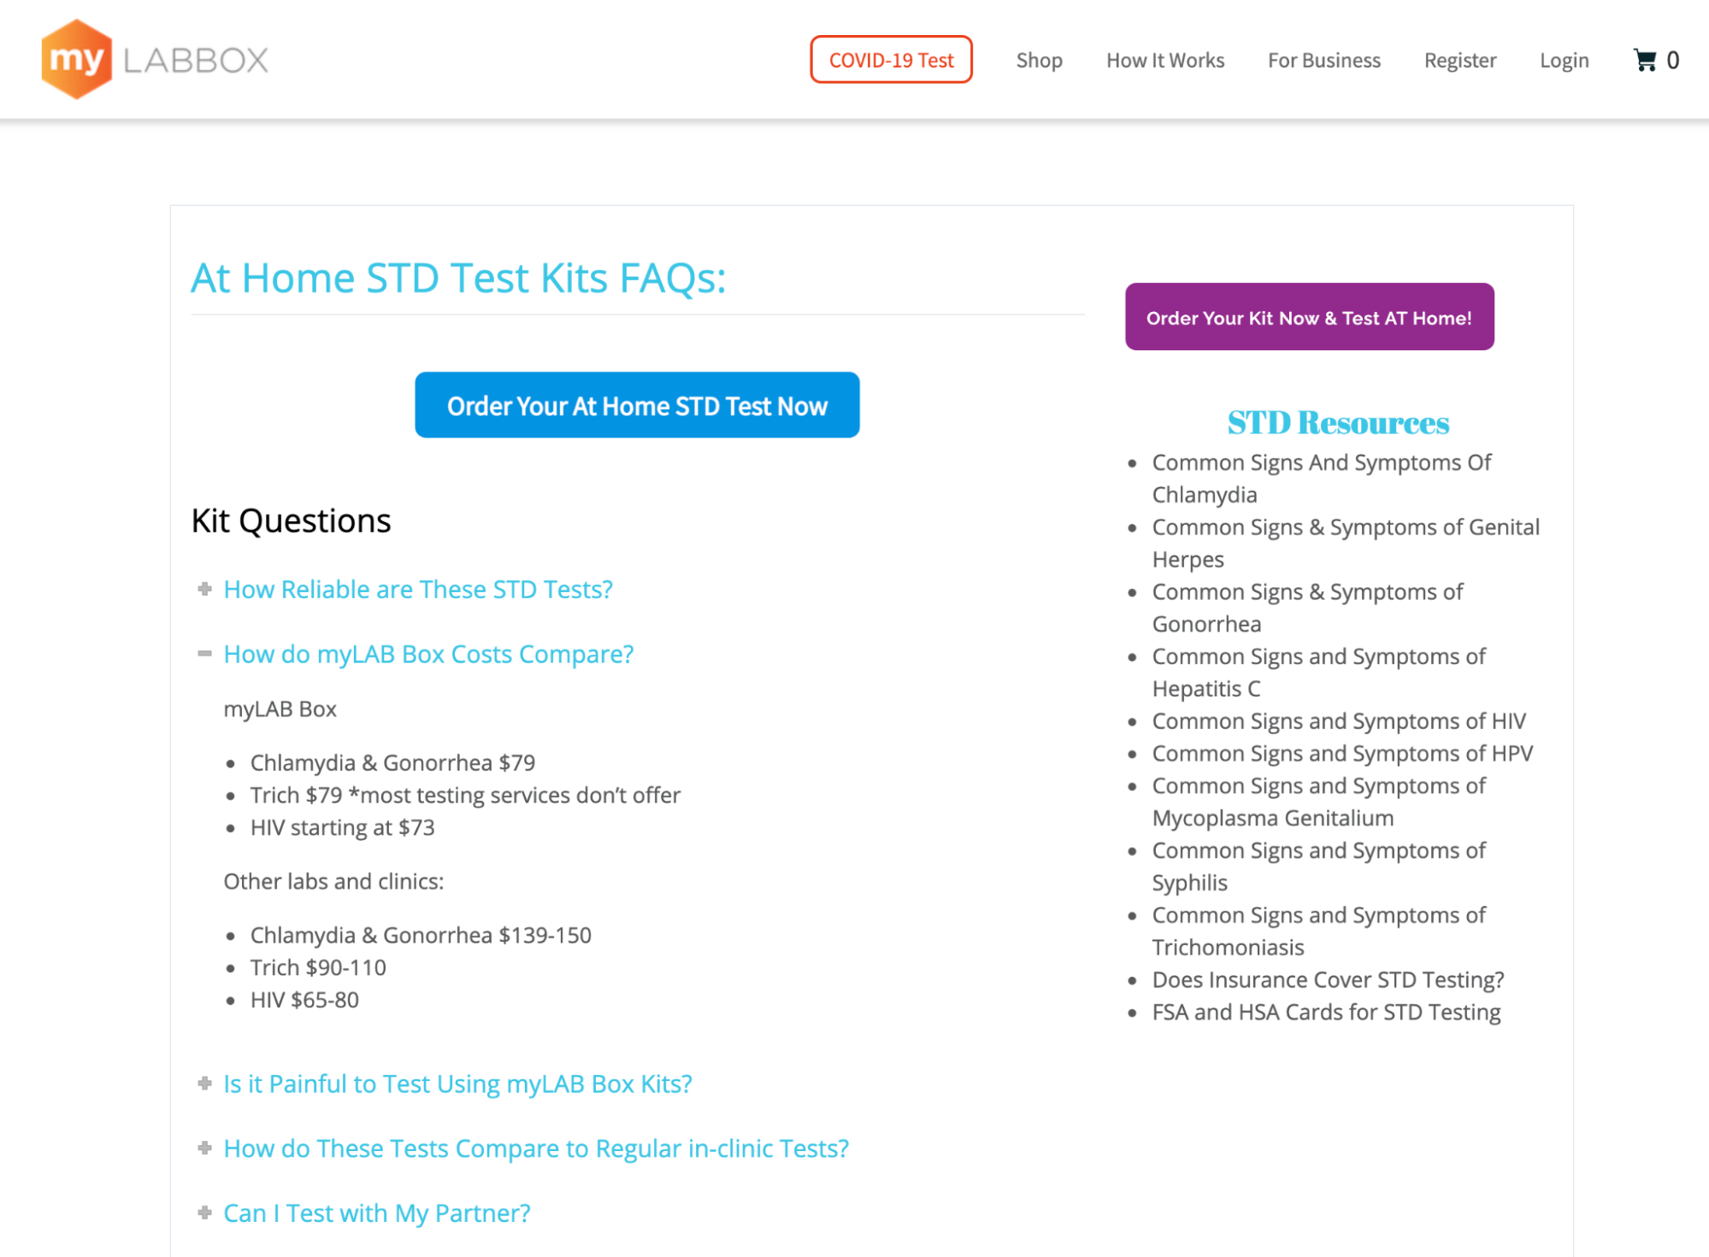Click the plus icon next to Is it Painful
The width and height of the screenshot is (1709, 1257).
206,1082
